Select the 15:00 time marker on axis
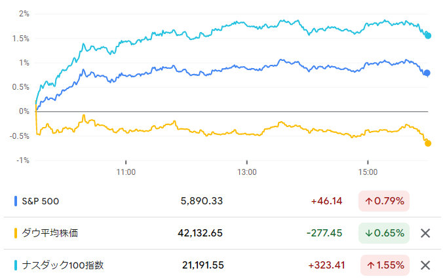 click(368, 172)
